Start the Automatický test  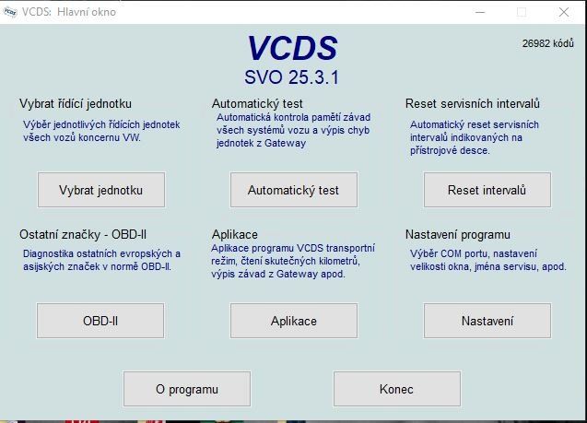pos(293,190)
